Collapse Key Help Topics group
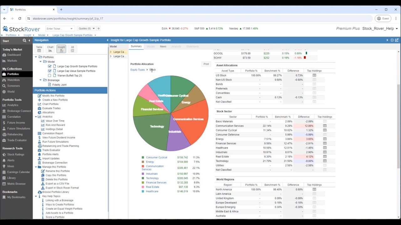 (x=36, y=196)
